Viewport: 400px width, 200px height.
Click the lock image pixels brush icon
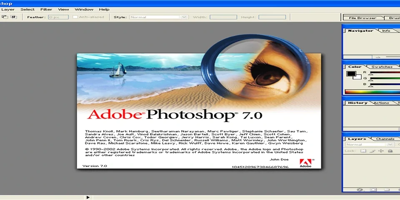tap(372, 151)
